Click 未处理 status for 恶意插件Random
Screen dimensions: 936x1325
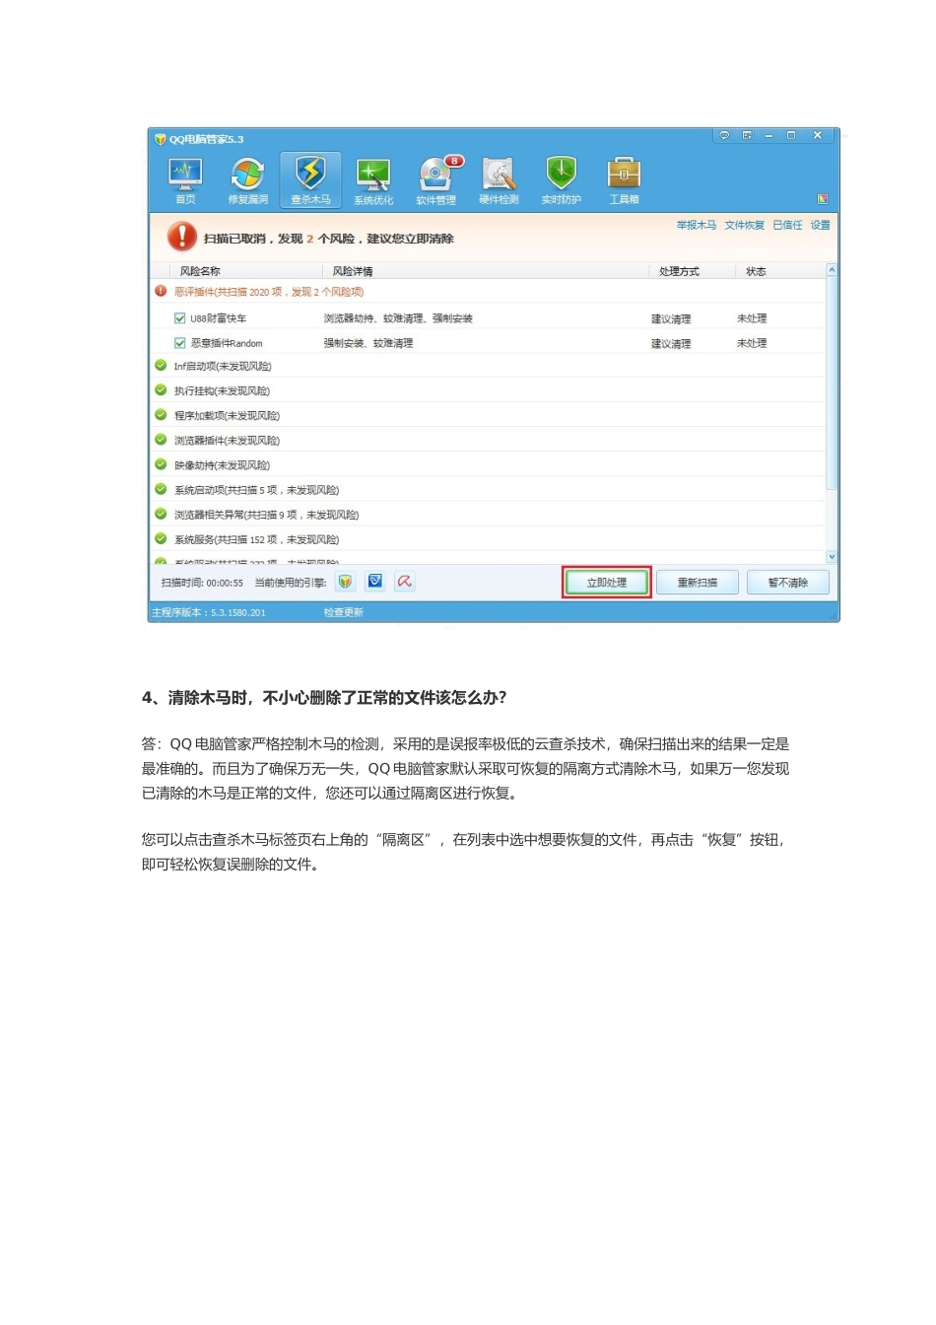tap(752, 343)
